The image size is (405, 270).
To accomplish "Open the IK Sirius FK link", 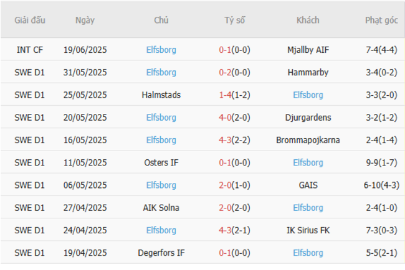I will tap(308, 230).
